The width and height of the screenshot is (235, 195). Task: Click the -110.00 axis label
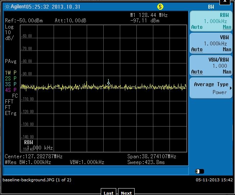click(x=27, y=99)
